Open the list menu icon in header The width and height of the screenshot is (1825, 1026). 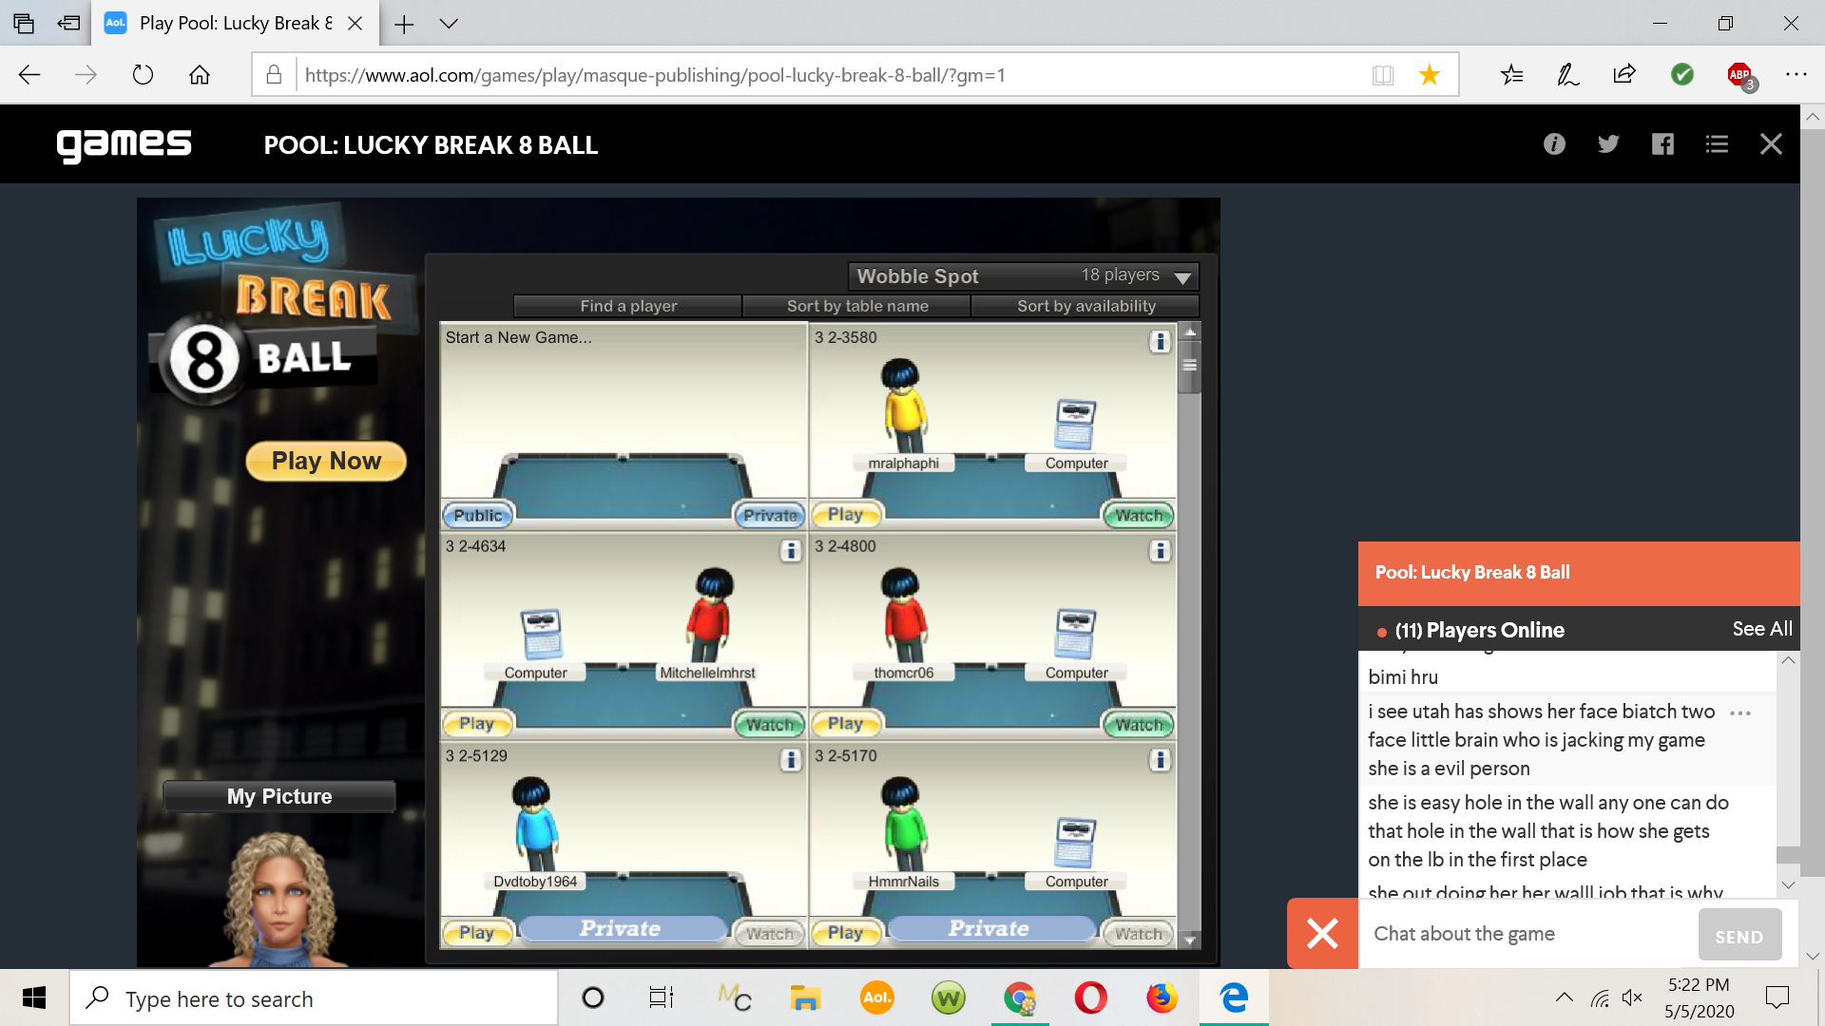[1717, 144]
